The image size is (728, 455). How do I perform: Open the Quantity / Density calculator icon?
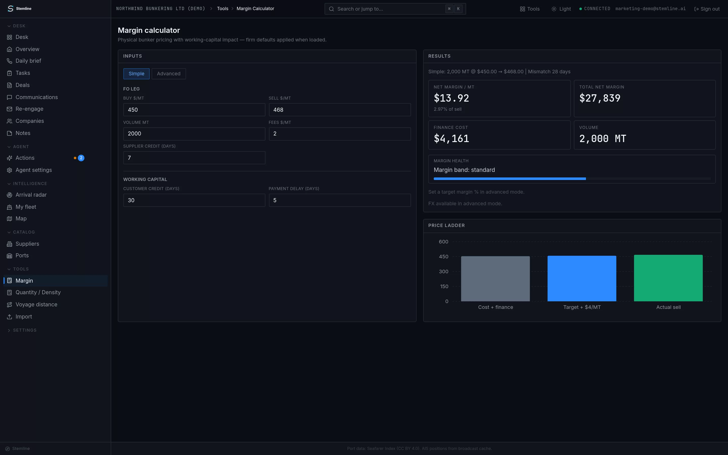coord(9,292)
